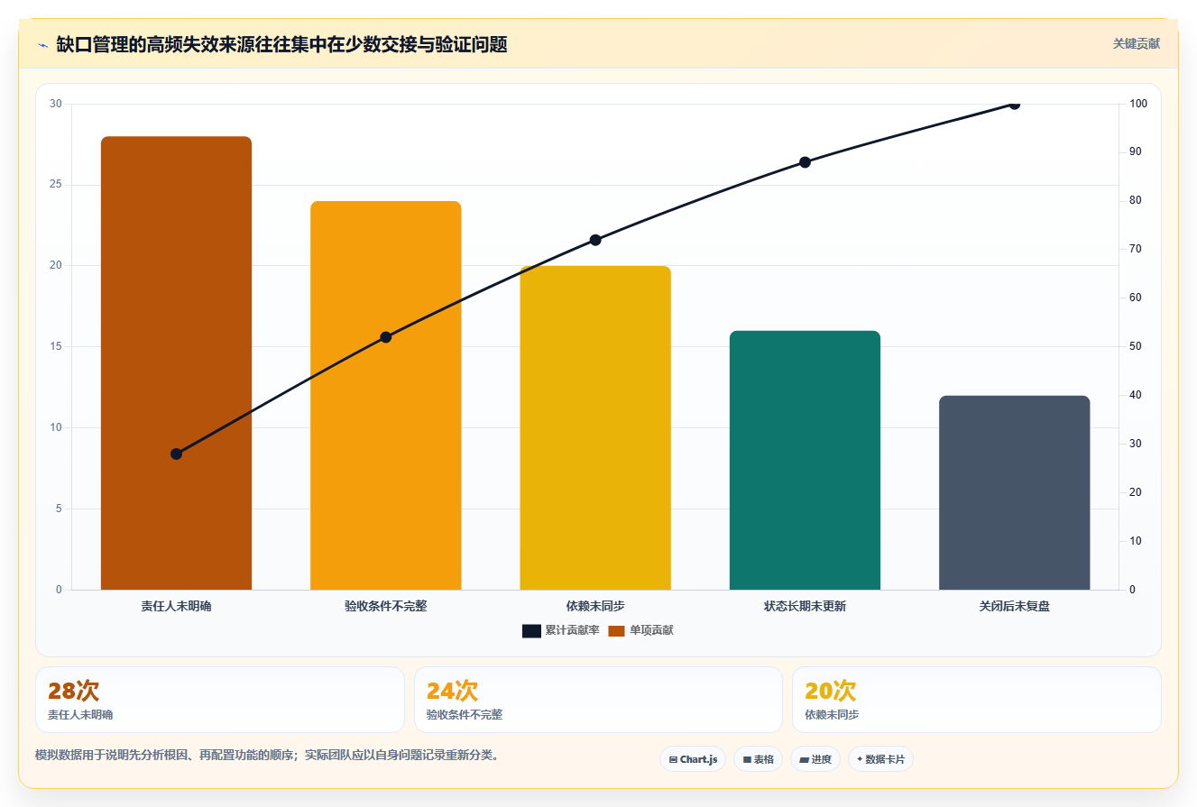
Task: Click the icon in the 数据卡片 chip
Action: [860, 759]
